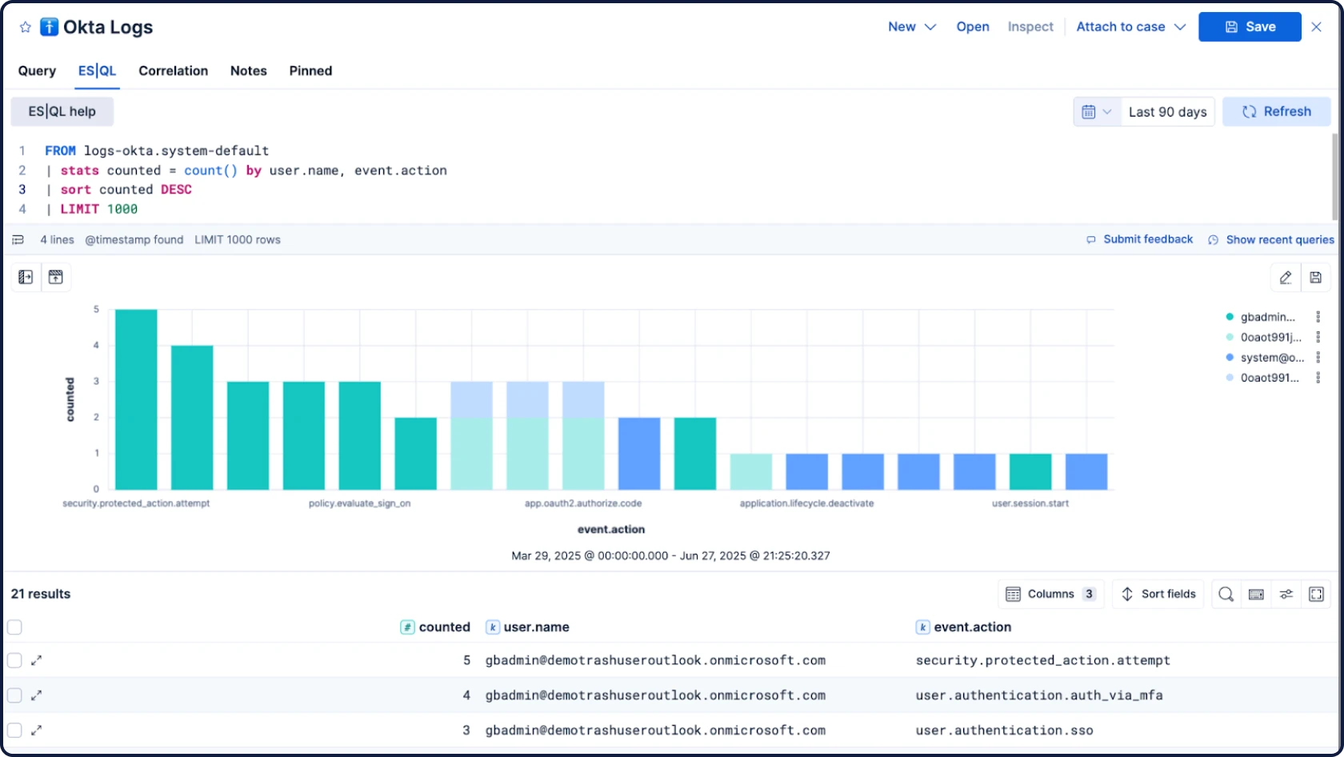Click the Okta Logs blue app icon

point(49,27)
